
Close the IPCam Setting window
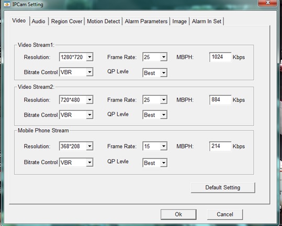coord(268,3)
